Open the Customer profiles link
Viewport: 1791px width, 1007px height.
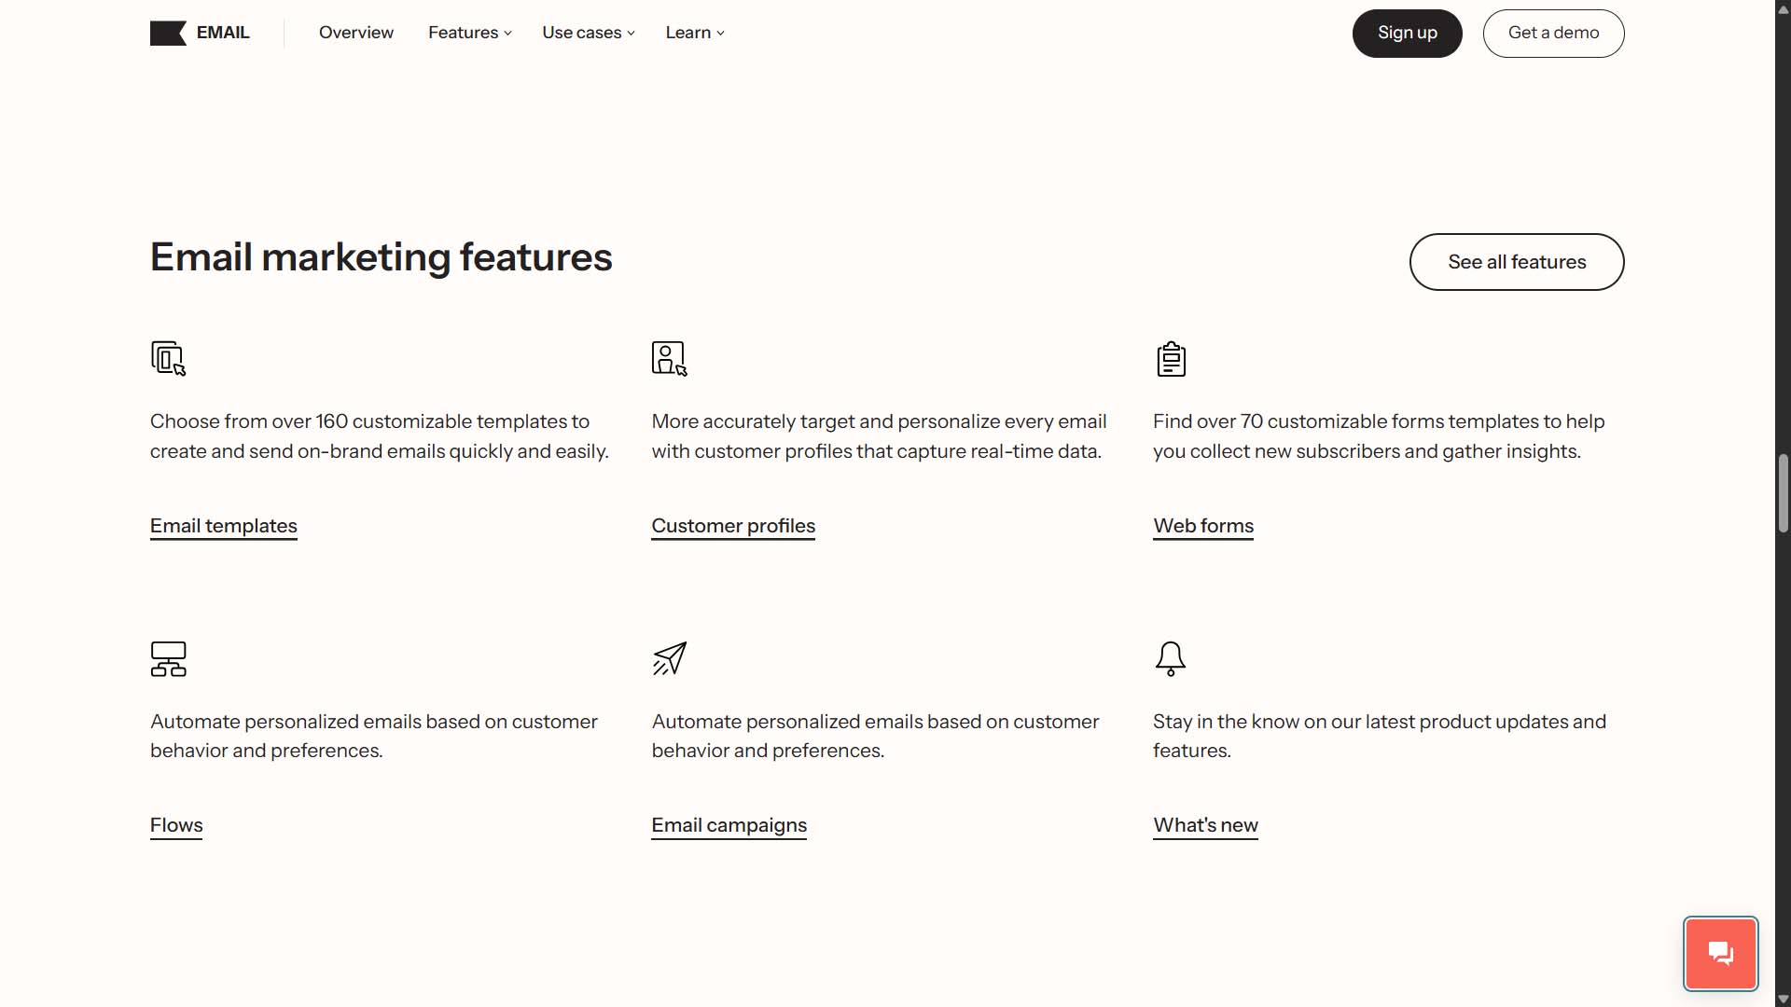pyautogui.click(x=732, y=526)
